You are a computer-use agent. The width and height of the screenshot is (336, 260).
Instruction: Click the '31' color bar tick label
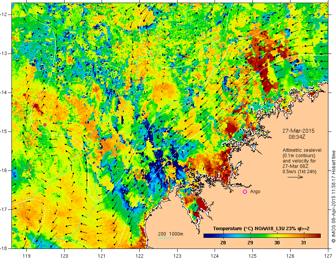click(303, 243)
